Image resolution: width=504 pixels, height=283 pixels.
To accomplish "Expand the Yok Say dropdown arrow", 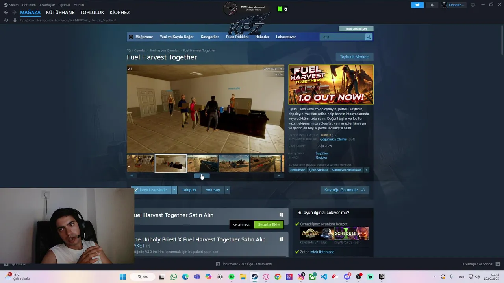I will pyautogui.click(x=227, y=190).
